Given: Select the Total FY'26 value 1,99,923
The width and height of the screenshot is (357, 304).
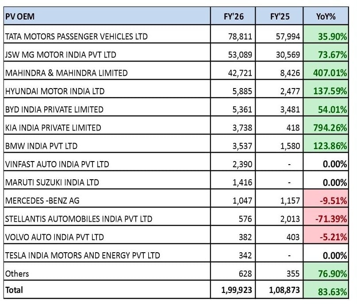Looking at the screenshot, I should 237,291.
